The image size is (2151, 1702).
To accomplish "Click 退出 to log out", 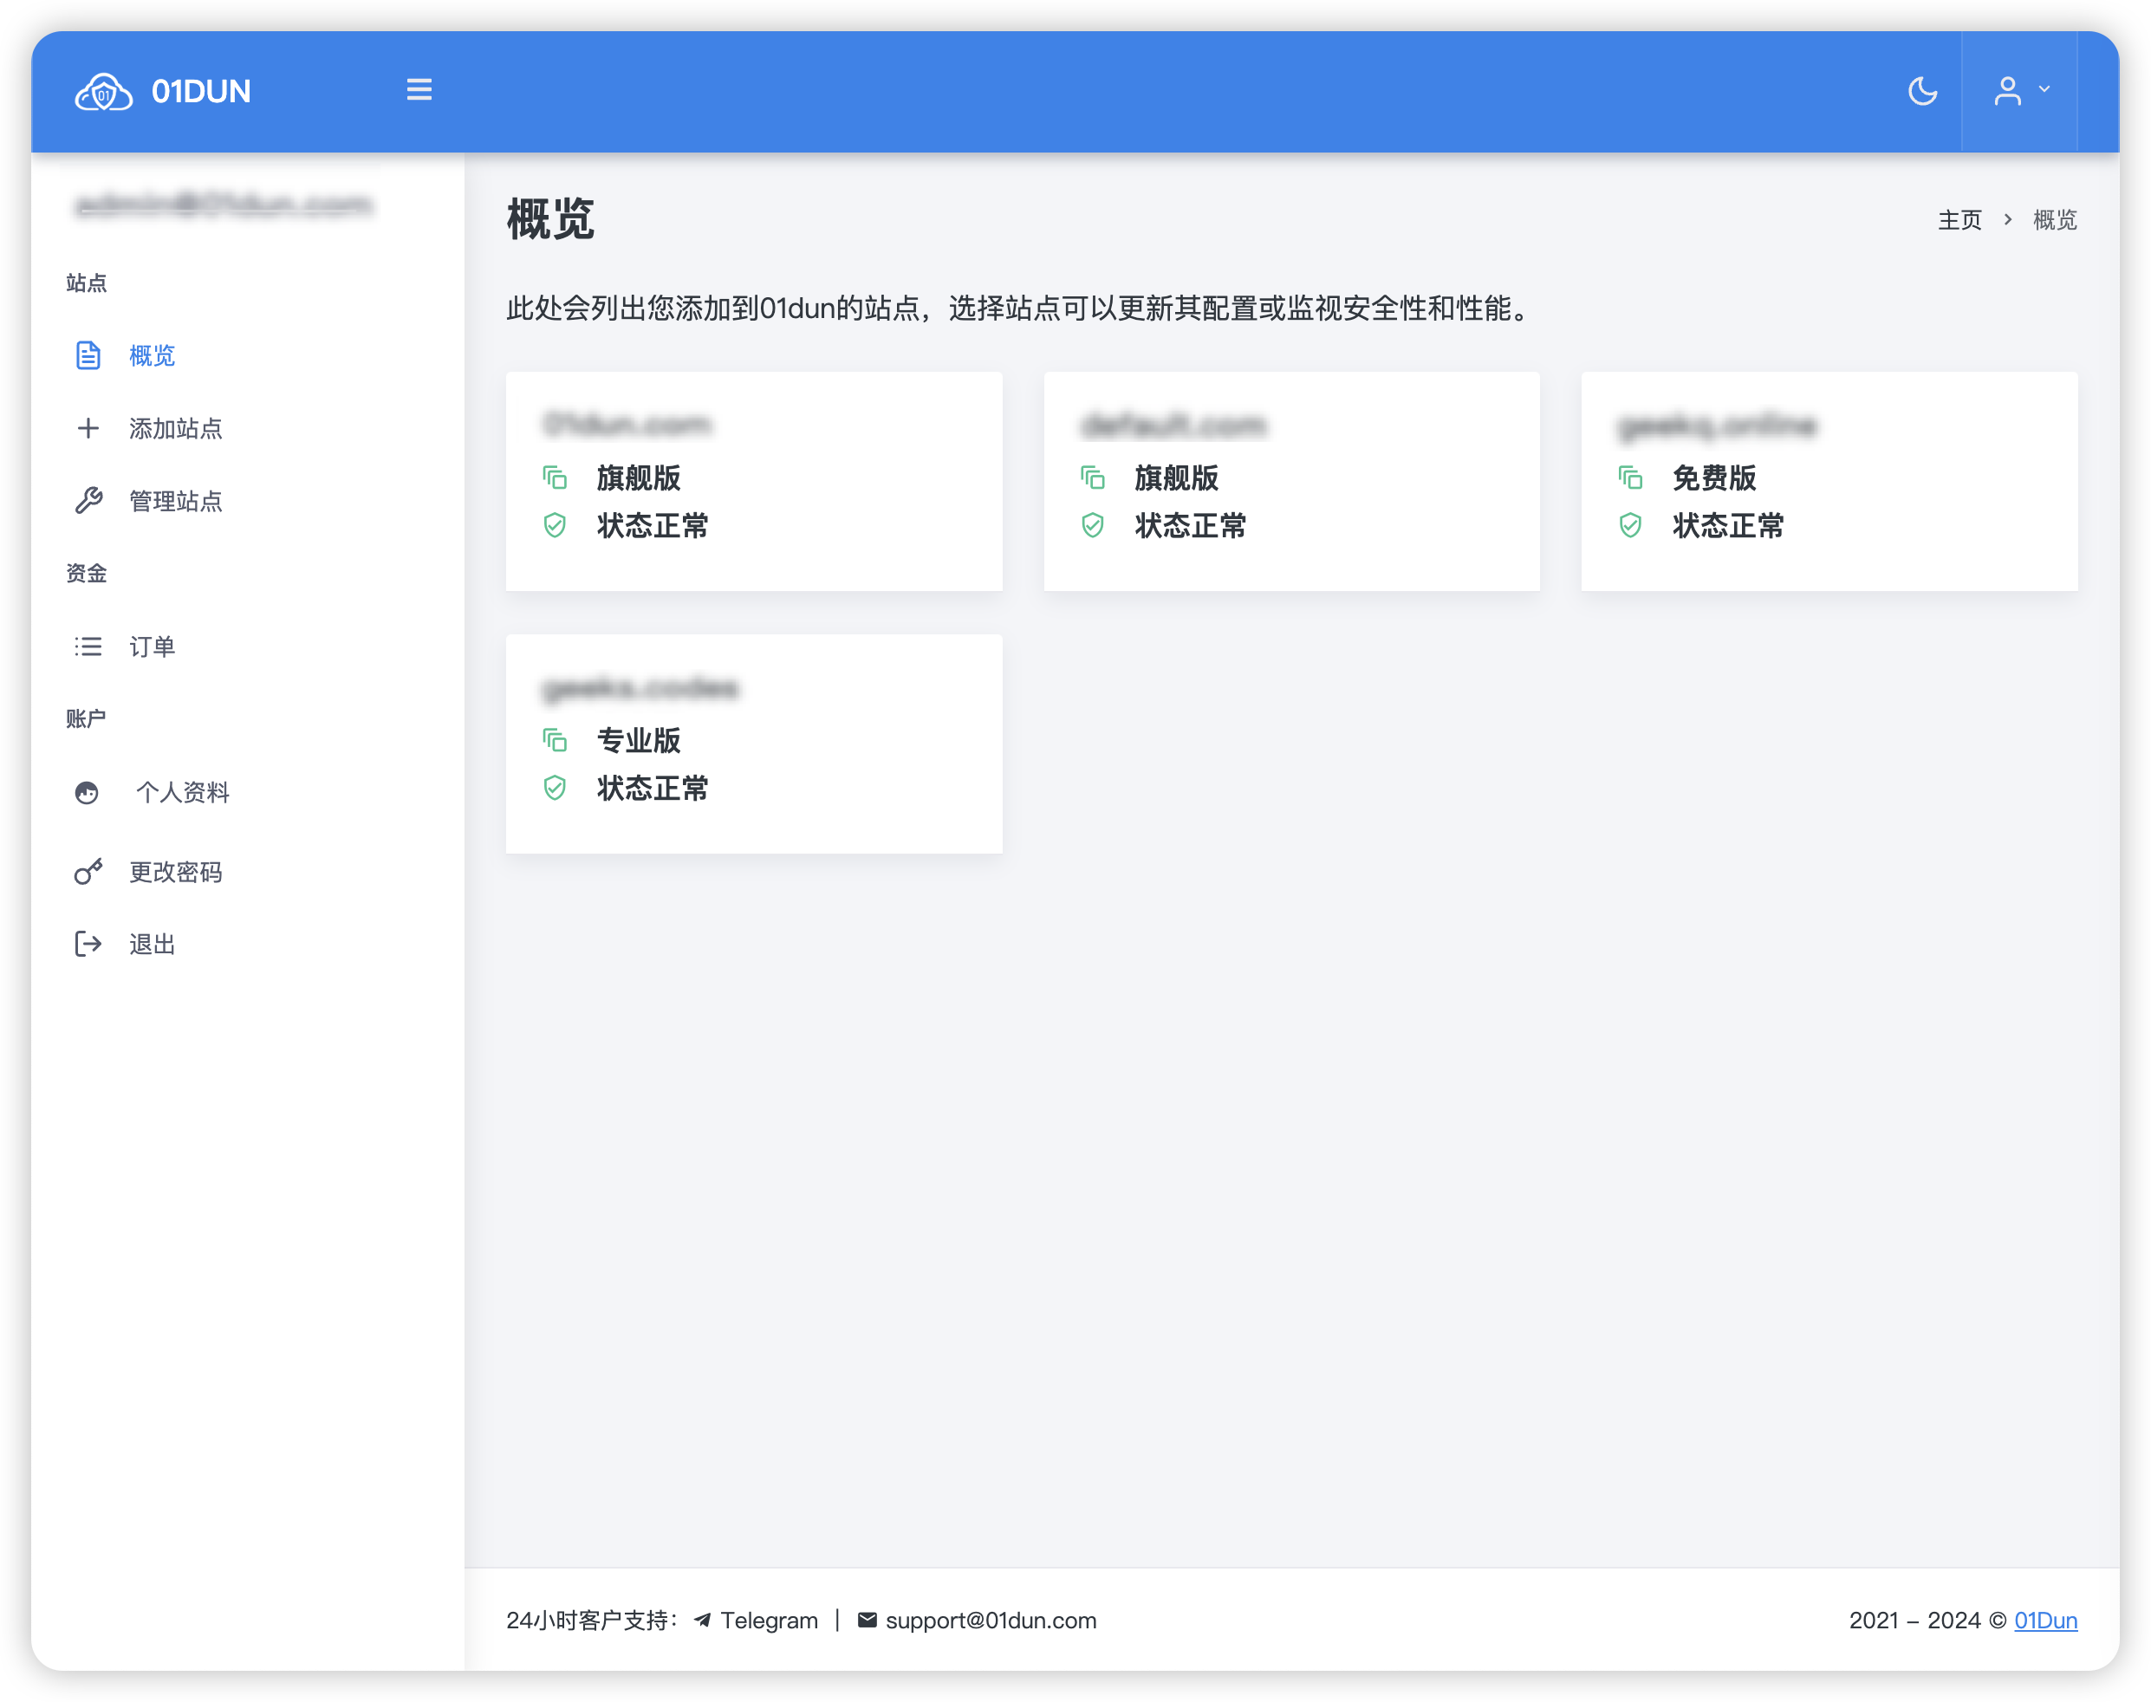I will 153,945.
